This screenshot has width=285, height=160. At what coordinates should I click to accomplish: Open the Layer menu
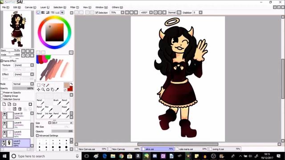(x=45, y=7)
